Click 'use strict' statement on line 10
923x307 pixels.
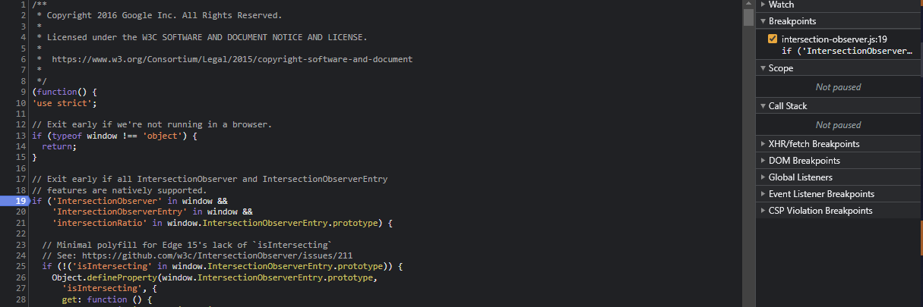point(65,103)
